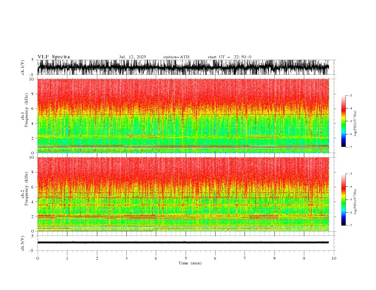Click the "2" kHz tick on ch.2 frequency axis
Viewport: 376px width, 290px height.
coord(33,217)
